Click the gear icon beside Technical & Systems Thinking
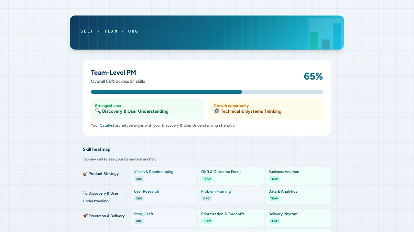Screen dimensions: 414x232 [x=217, y=111]
